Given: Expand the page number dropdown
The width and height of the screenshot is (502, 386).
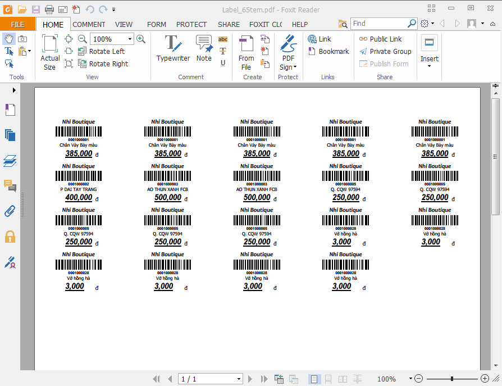Looking at the screenshot, I should [239, 379].
